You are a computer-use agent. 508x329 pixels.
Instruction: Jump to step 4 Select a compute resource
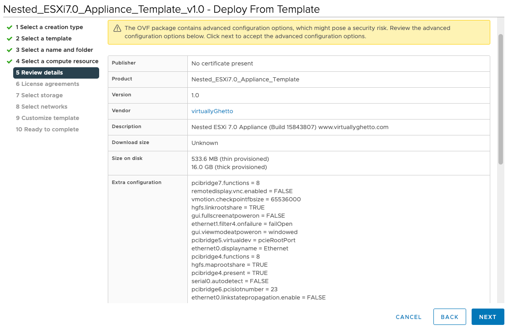point(57,61)
